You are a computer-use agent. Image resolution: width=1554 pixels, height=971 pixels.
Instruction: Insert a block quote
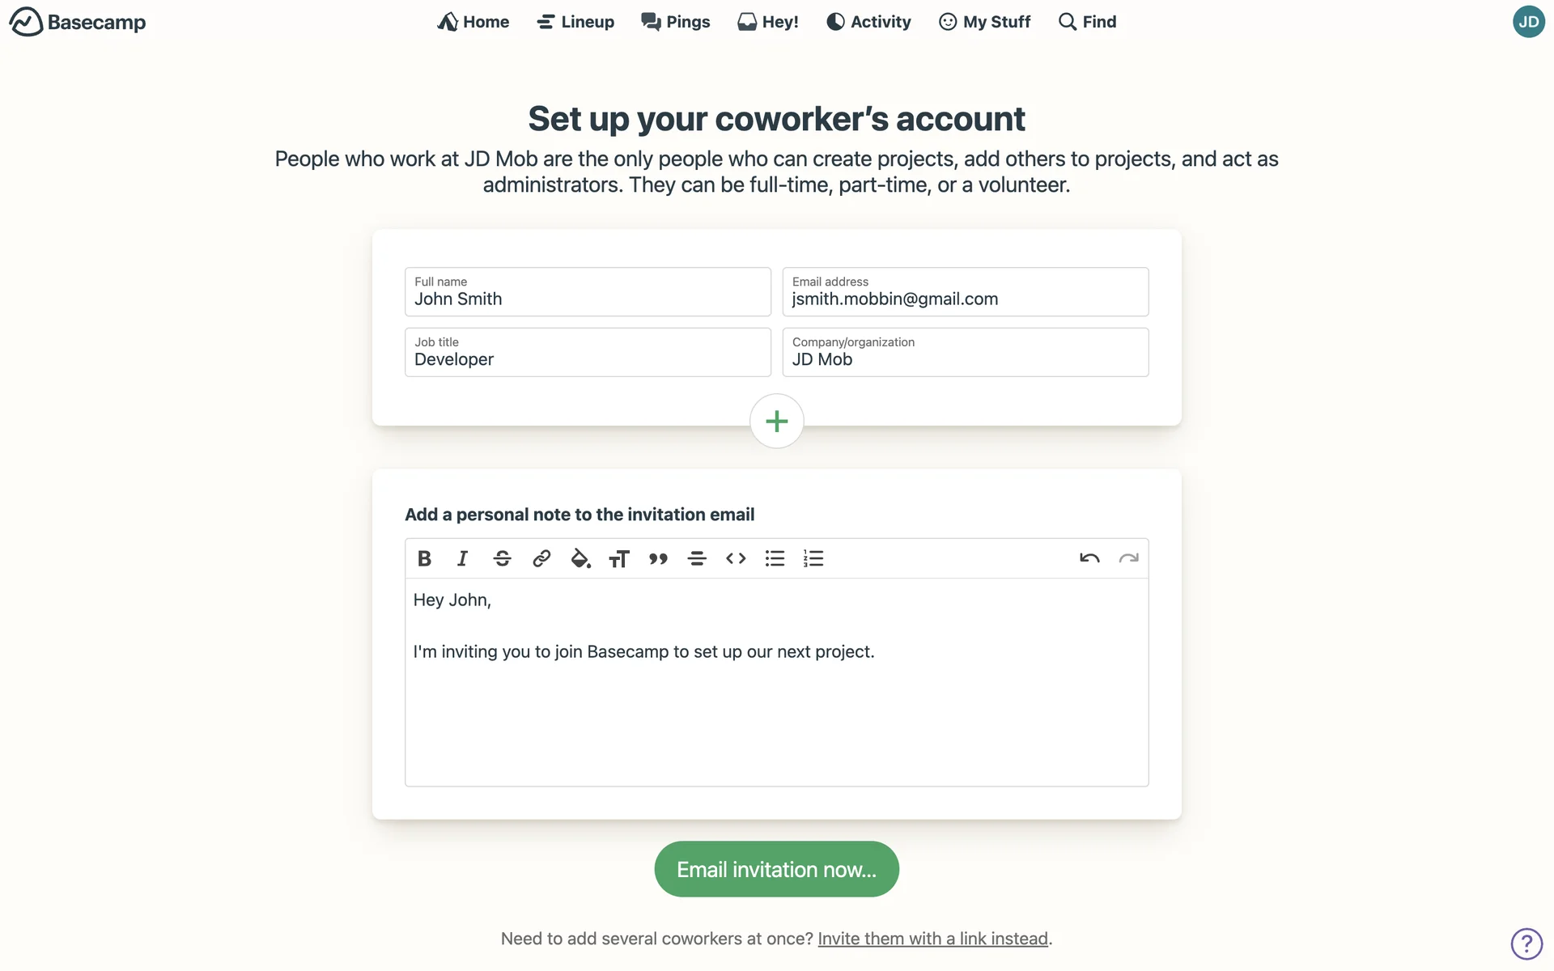658,558
